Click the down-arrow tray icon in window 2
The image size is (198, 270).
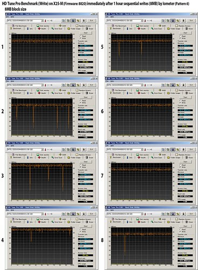tap(84, 85)
